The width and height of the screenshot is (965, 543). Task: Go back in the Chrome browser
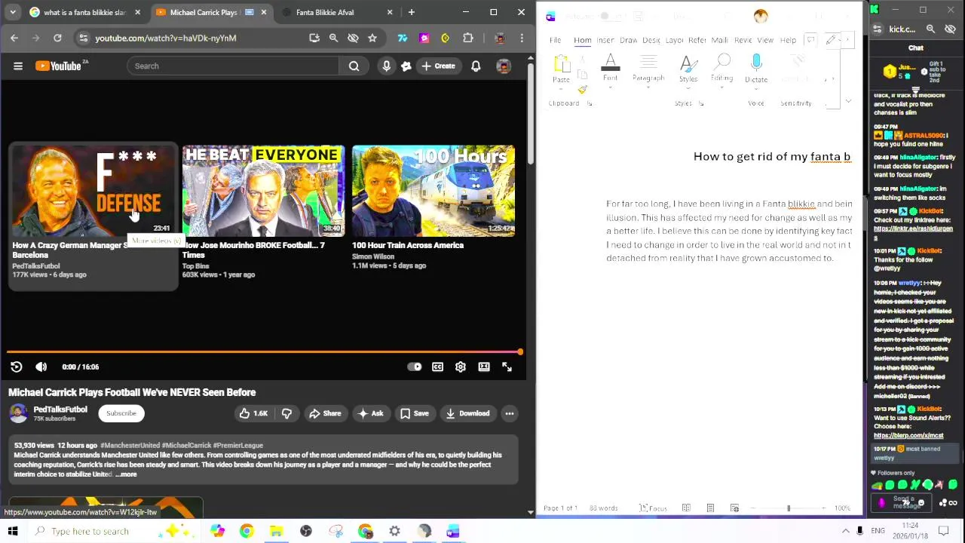coord(14,38)
